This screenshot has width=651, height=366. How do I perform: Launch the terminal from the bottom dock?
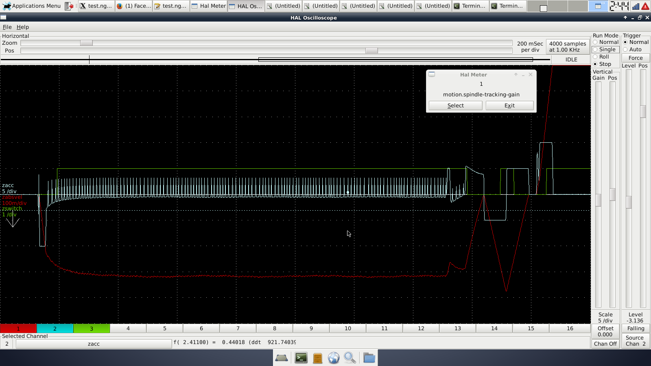[301, 358]
